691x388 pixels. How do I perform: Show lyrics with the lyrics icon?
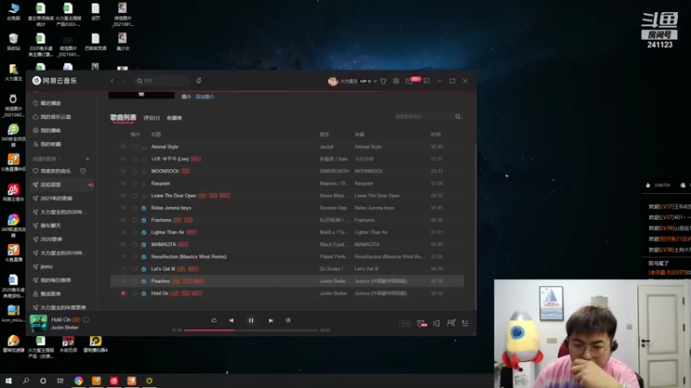tap(288, 321)
